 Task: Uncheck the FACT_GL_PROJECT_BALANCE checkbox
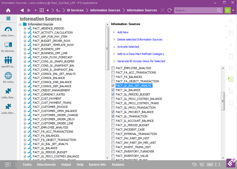coord(113,112)
